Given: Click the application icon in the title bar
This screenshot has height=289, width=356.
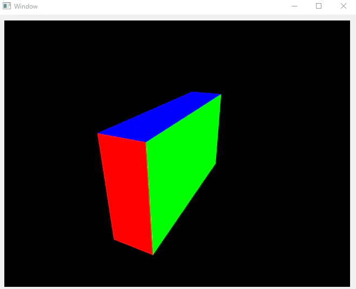Looking at the screenshot, I should click(7, 6).
